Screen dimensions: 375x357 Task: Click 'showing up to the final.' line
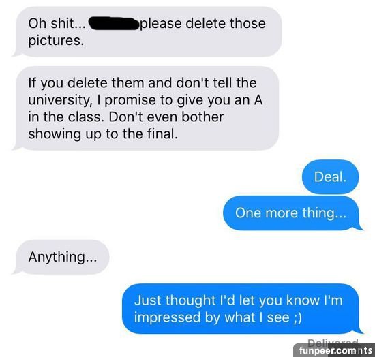click(103, 134)
